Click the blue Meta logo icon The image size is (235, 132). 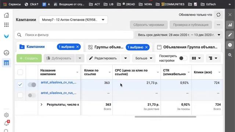click(6, 36)
